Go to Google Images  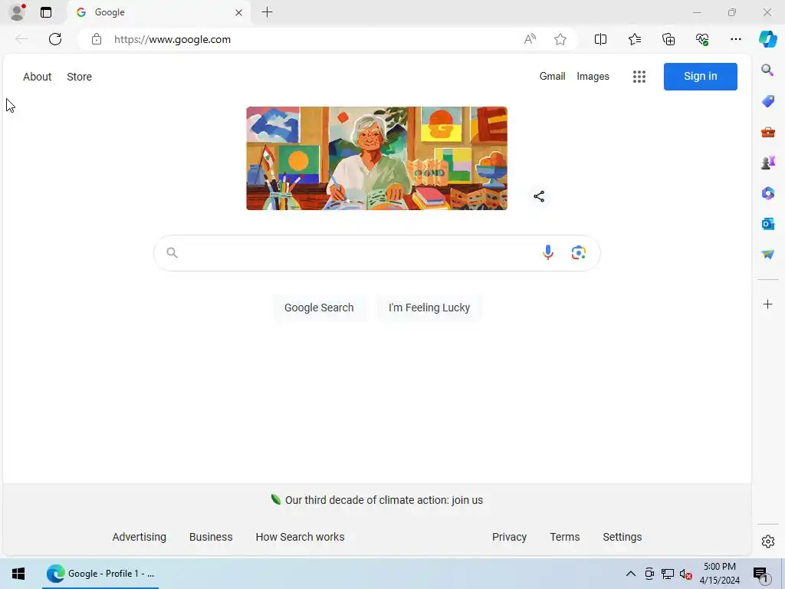(x=593, y=76)
